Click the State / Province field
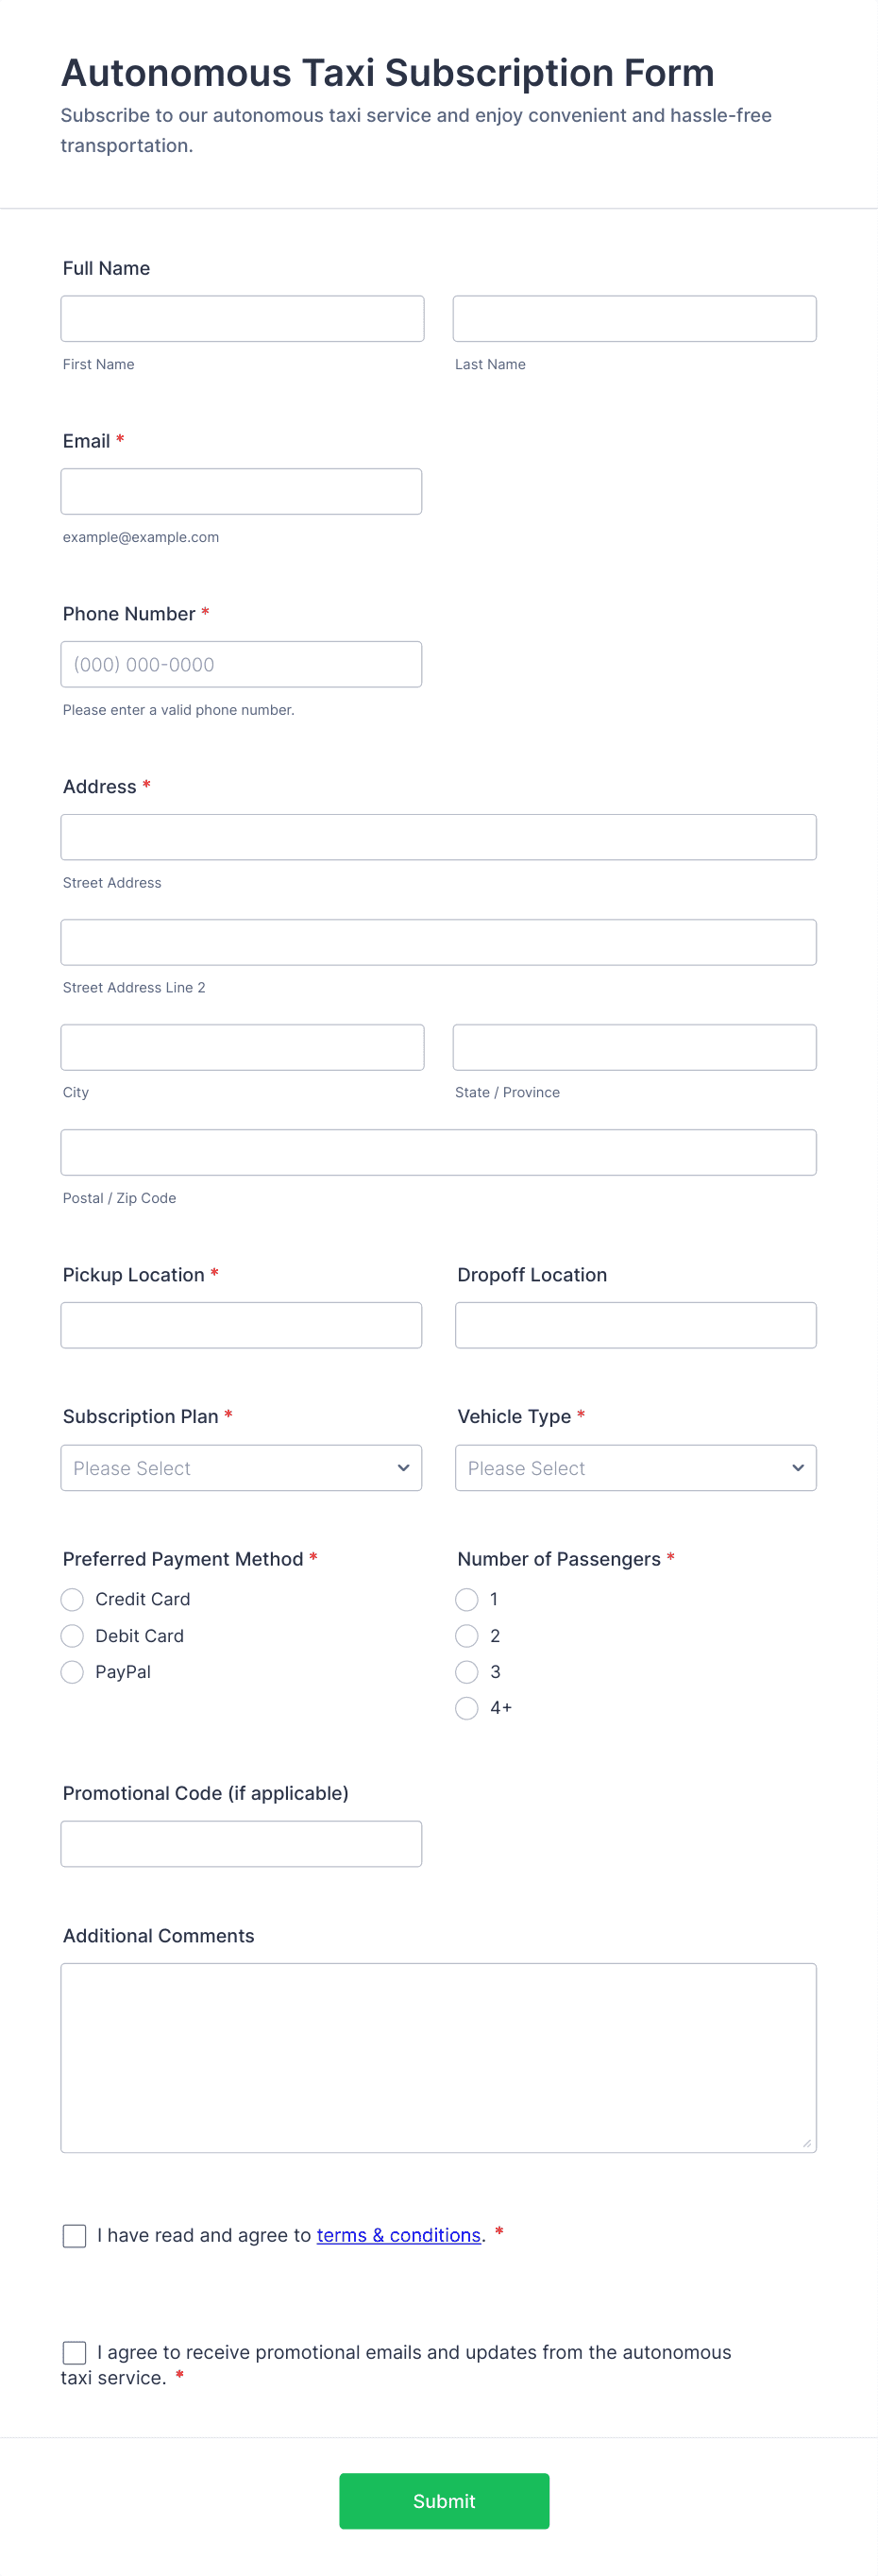The image size is (878, 2576). 634,1046
